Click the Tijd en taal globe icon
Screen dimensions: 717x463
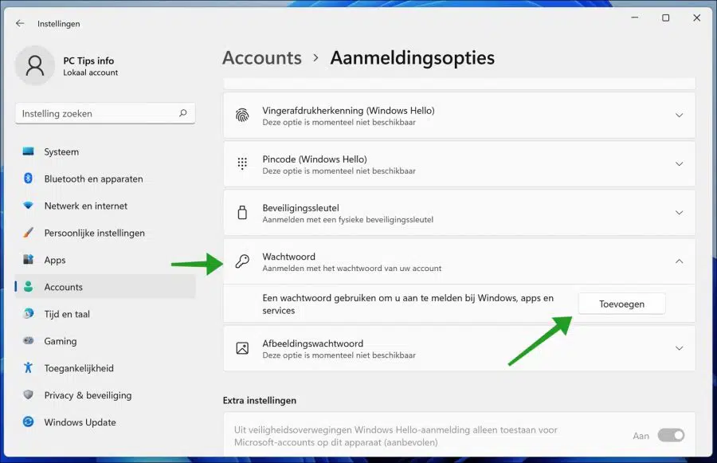[x=29, y=313]
